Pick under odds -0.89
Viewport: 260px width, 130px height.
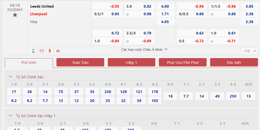click(x=139, y=41)
